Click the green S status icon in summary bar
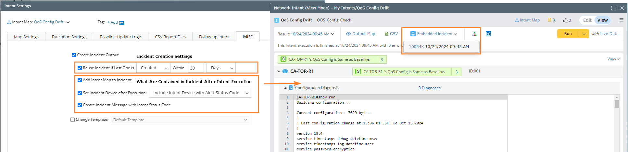 pyautogui.click(x=283, y=59)
